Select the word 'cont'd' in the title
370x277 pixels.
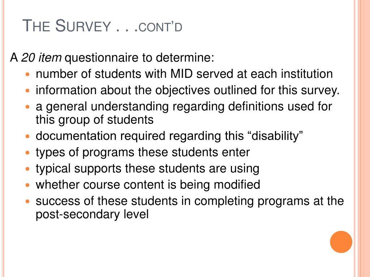[160, 27]
